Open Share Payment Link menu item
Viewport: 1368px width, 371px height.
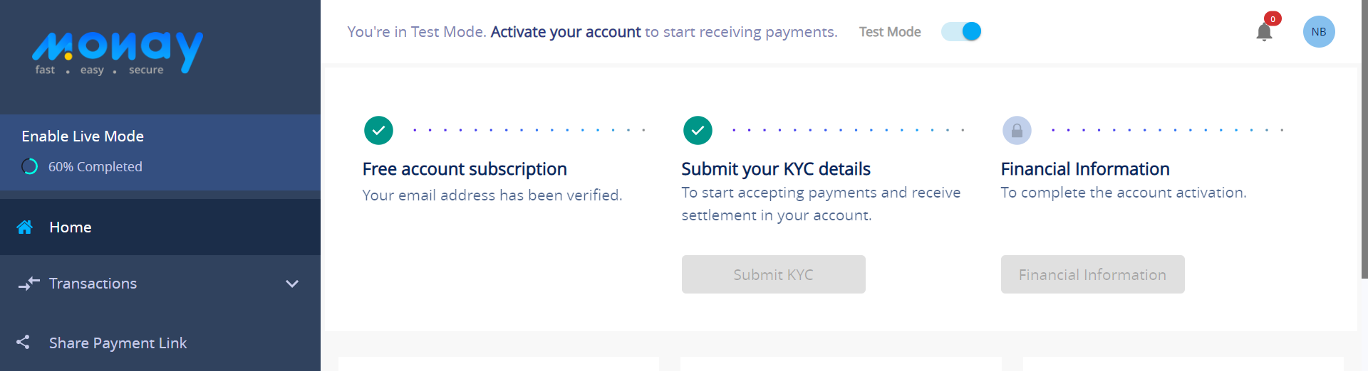(160, 343)
